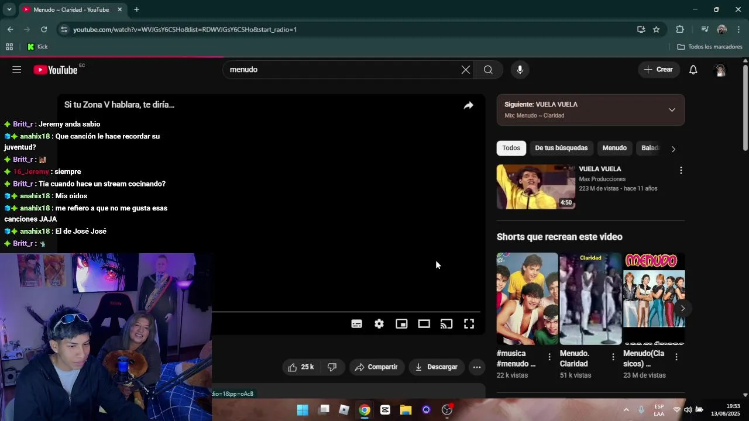Select the Todos filter chip
Viewport: 749px width, 421px height.
click(x=511, y=148)
